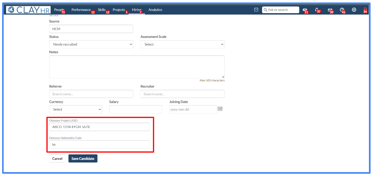Open the Analytics menu
Viewport: 372px width, 176px height.
[x=155, y=10]
